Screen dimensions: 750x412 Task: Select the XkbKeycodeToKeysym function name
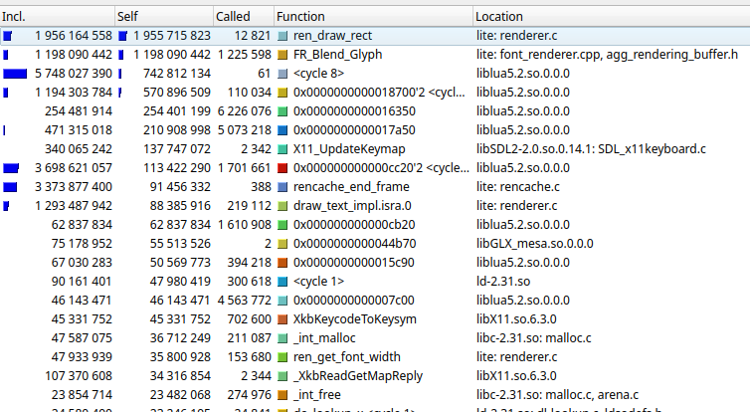coord(354,319)
